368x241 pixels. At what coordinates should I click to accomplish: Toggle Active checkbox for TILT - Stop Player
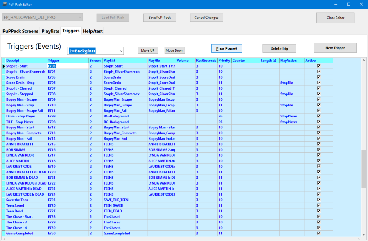click(318, 122)
